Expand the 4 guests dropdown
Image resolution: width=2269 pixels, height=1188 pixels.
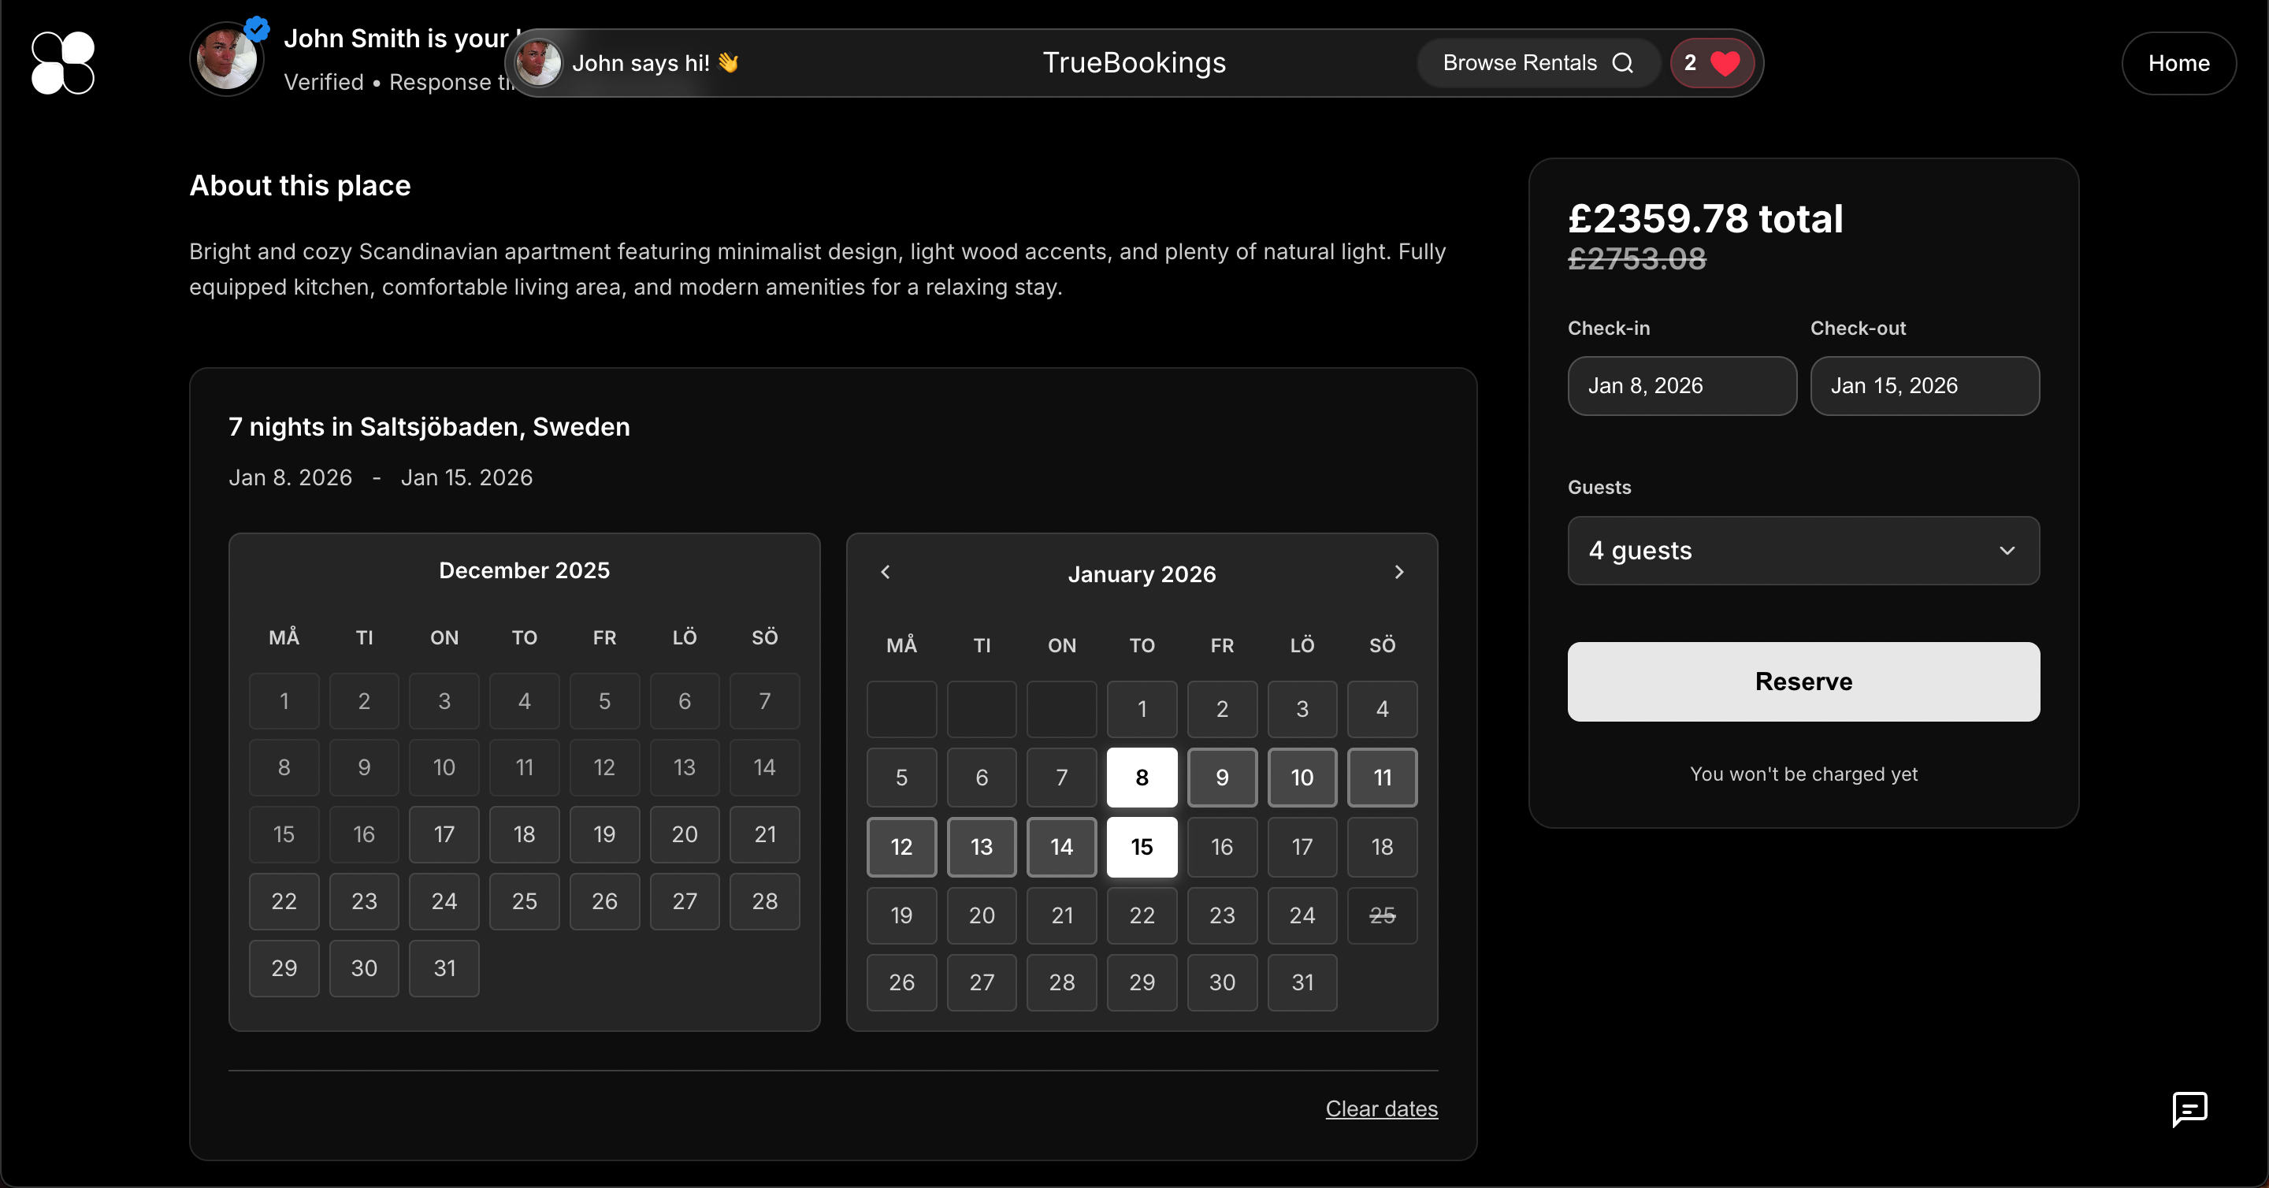1802,551
